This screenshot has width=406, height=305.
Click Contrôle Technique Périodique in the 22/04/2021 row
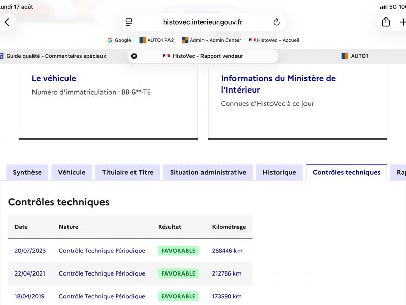pos(102,273)
